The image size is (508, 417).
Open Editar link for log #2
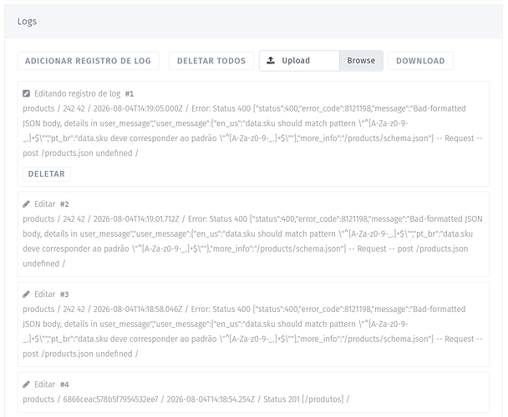pyautogui.click(x=45, y=204)
